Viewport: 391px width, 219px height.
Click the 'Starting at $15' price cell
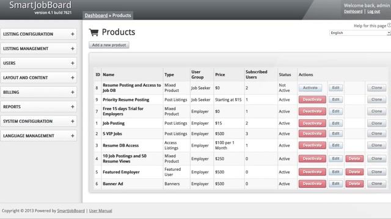(228, 100)
